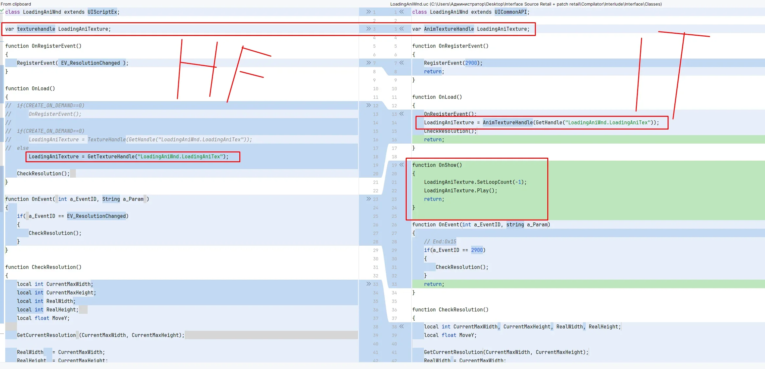
Task: Click 'local int RealHeight;' in left pane
Action: point(48,309)
